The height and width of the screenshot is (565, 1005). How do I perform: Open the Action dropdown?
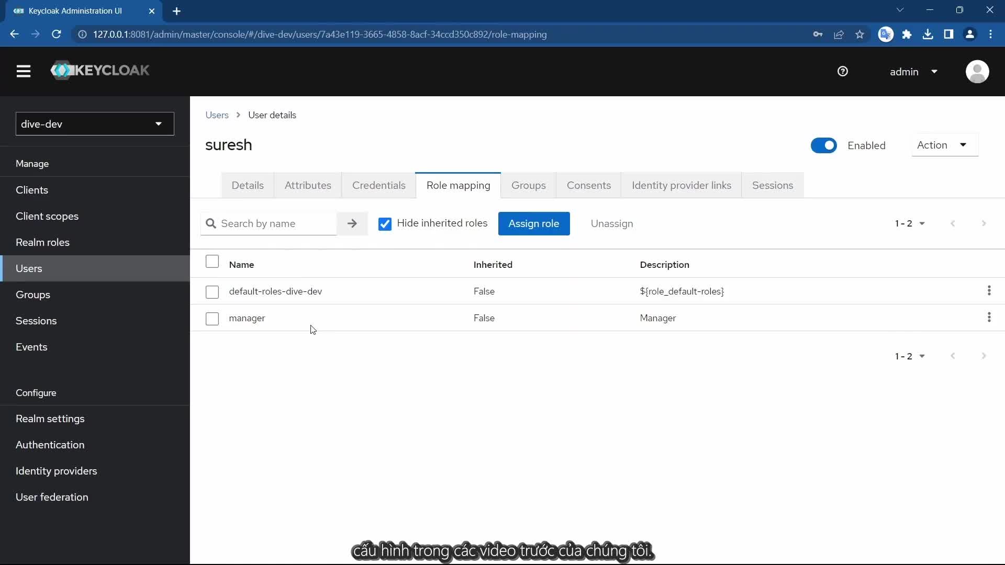(944, 145)
